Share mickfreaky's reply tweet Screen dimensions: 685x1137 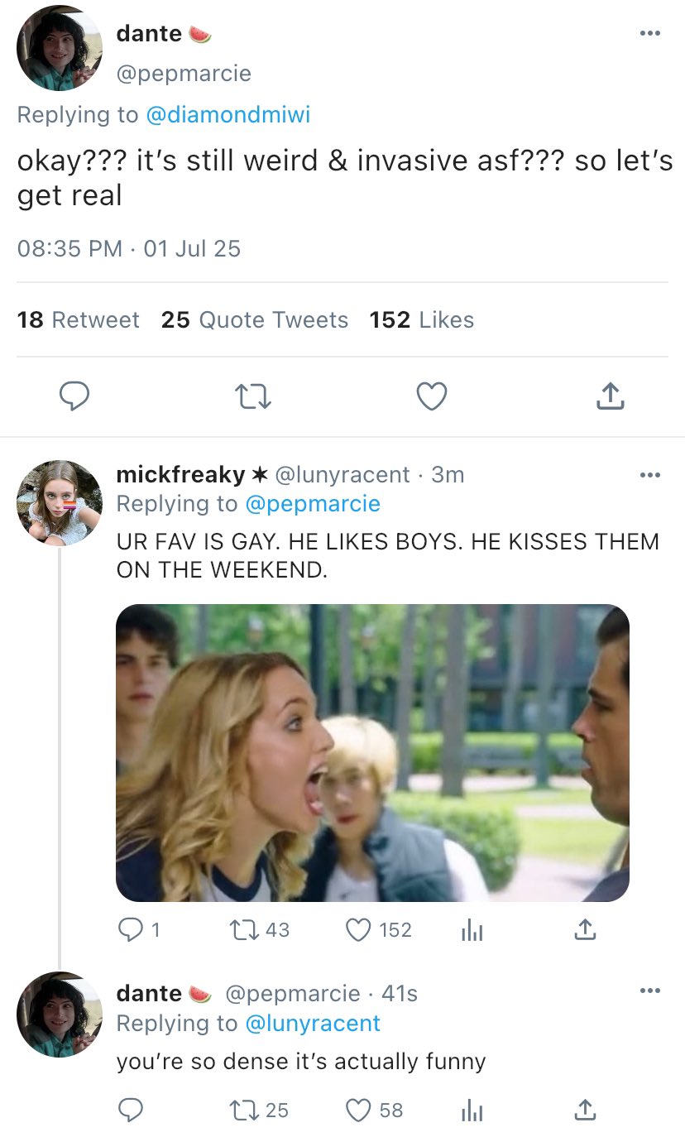click(x=584, y=929)
